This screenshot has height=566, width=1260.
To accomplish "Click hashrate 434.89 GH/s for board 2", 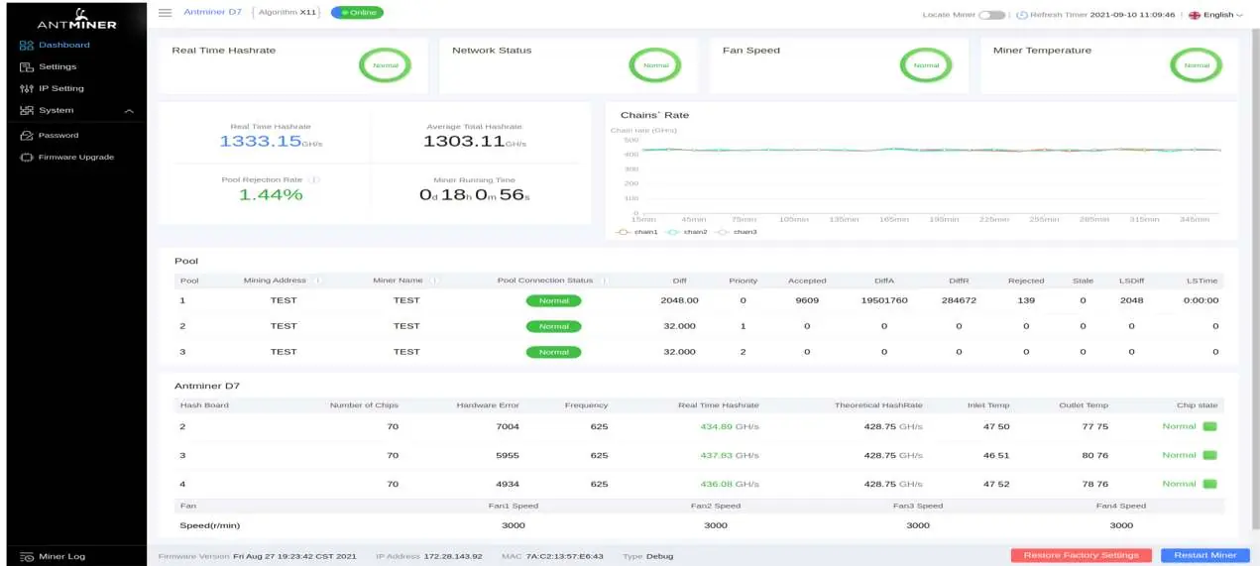I will [730, 426].
